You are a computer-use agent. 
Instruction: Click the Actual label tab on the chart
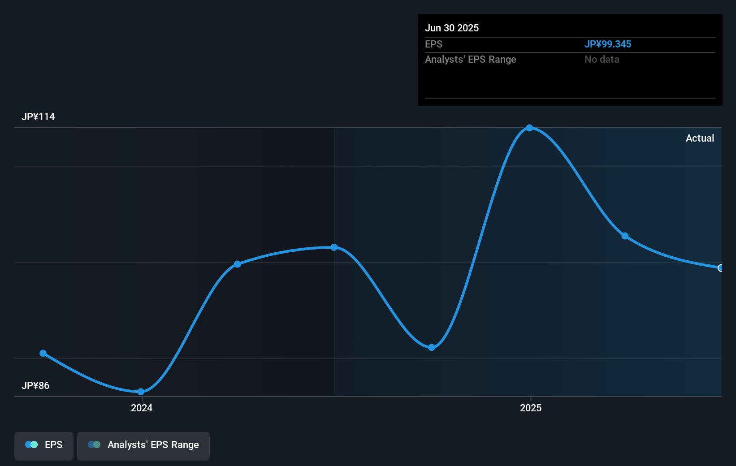700,138
